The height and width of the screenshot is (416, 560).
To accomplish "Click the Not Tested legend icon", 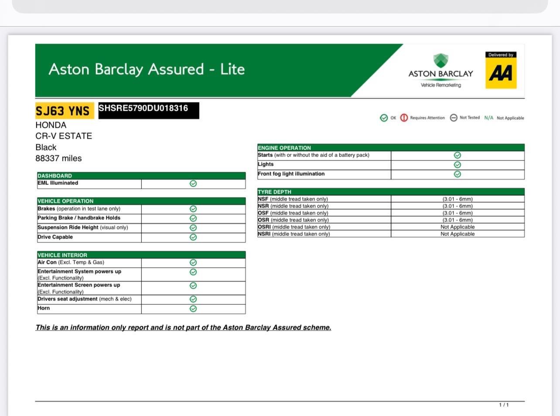I will click(x=454, y=118).
